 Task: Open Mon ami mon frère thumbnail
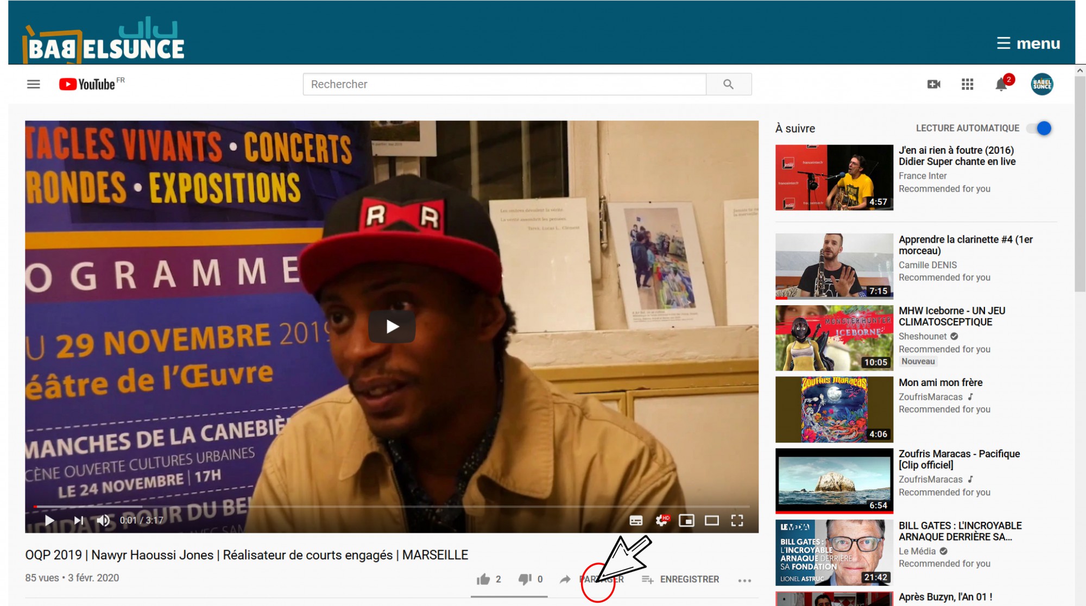point(834,409)
